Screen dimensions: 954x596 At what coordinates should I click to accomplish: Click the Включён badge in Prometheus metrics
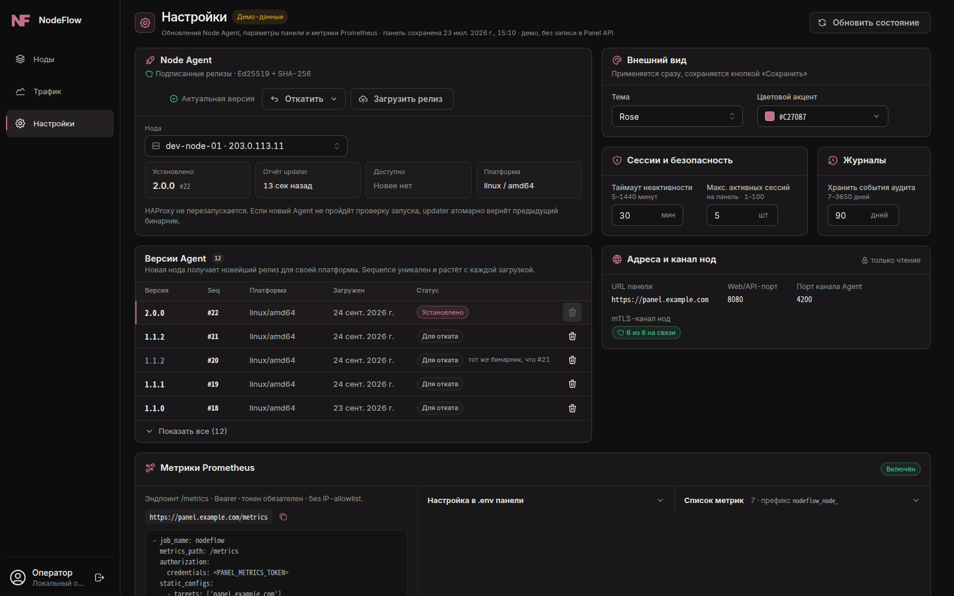coord(900,469)
